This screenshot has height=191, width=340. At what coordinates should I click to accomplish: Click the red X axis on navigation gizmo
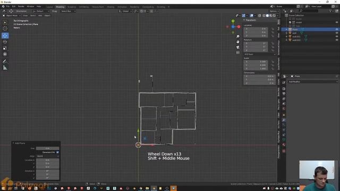(x=239, y=27)
